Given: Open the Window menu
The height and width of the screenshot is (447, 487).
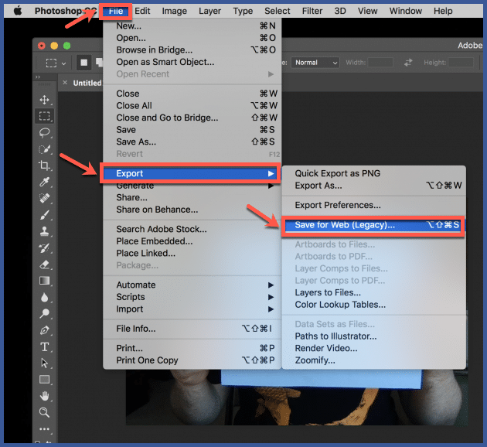Looking at the screenshot, I should (x=406, y=11).
